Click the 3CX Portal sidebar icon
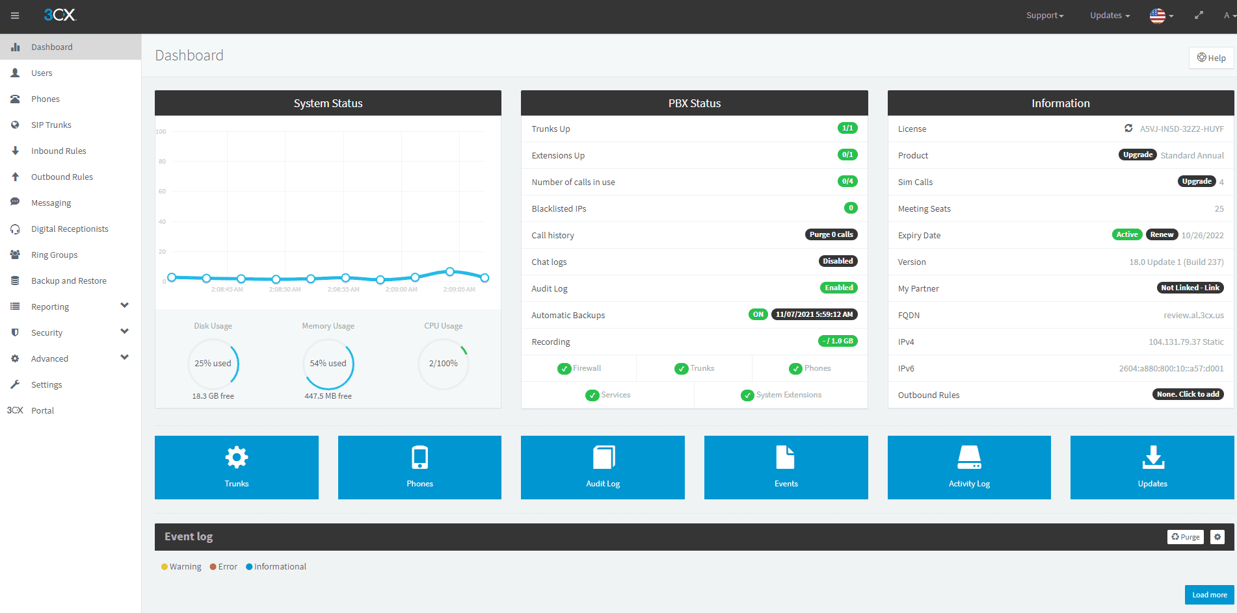 point(15,410)
